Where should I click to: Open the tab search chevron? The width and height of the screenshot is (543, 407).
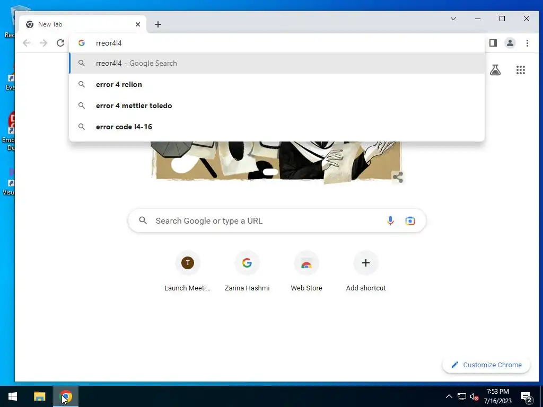[453, 19]
